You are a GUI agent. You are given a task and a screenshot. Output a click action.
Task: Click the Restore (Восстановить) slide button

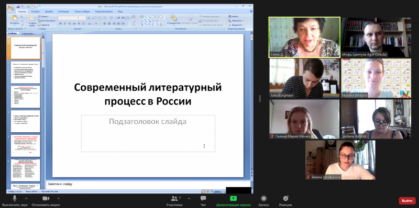(47, 20)
